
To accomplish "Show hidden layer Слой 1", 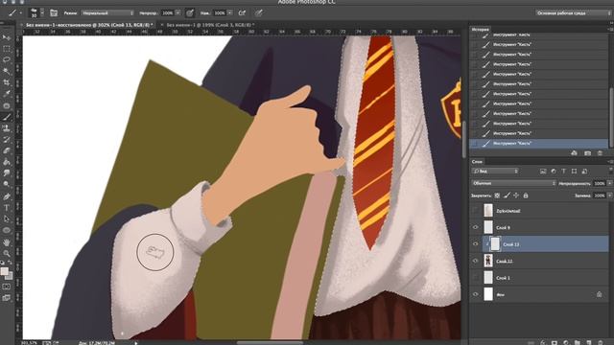I will point(476,278).
